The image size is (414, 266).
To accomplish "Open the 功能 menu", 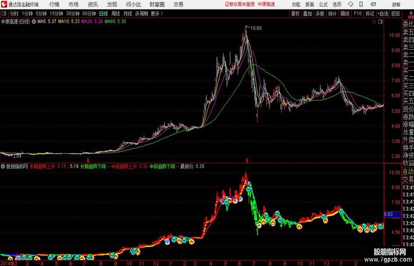I will [x=296, y=4].
